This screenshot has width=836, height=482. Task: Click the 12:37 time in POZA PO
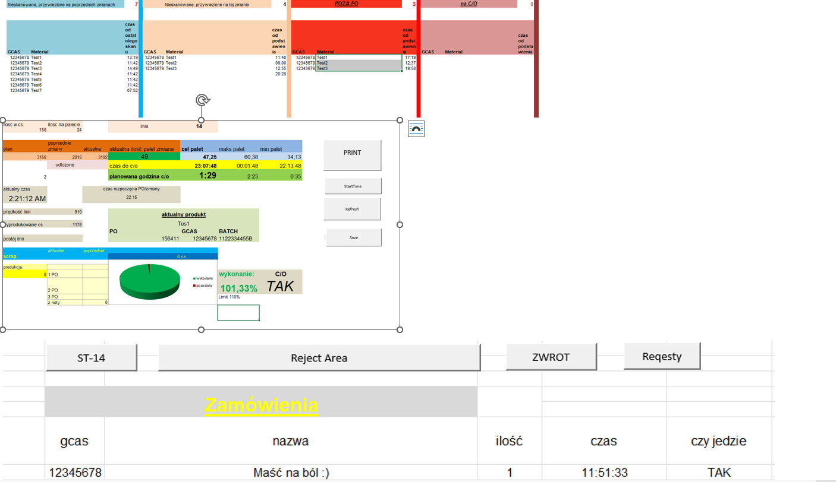(410, 62)
